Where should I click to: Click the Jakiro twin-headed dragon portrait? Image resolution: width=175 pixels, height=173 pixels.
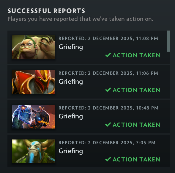point(33,117)
